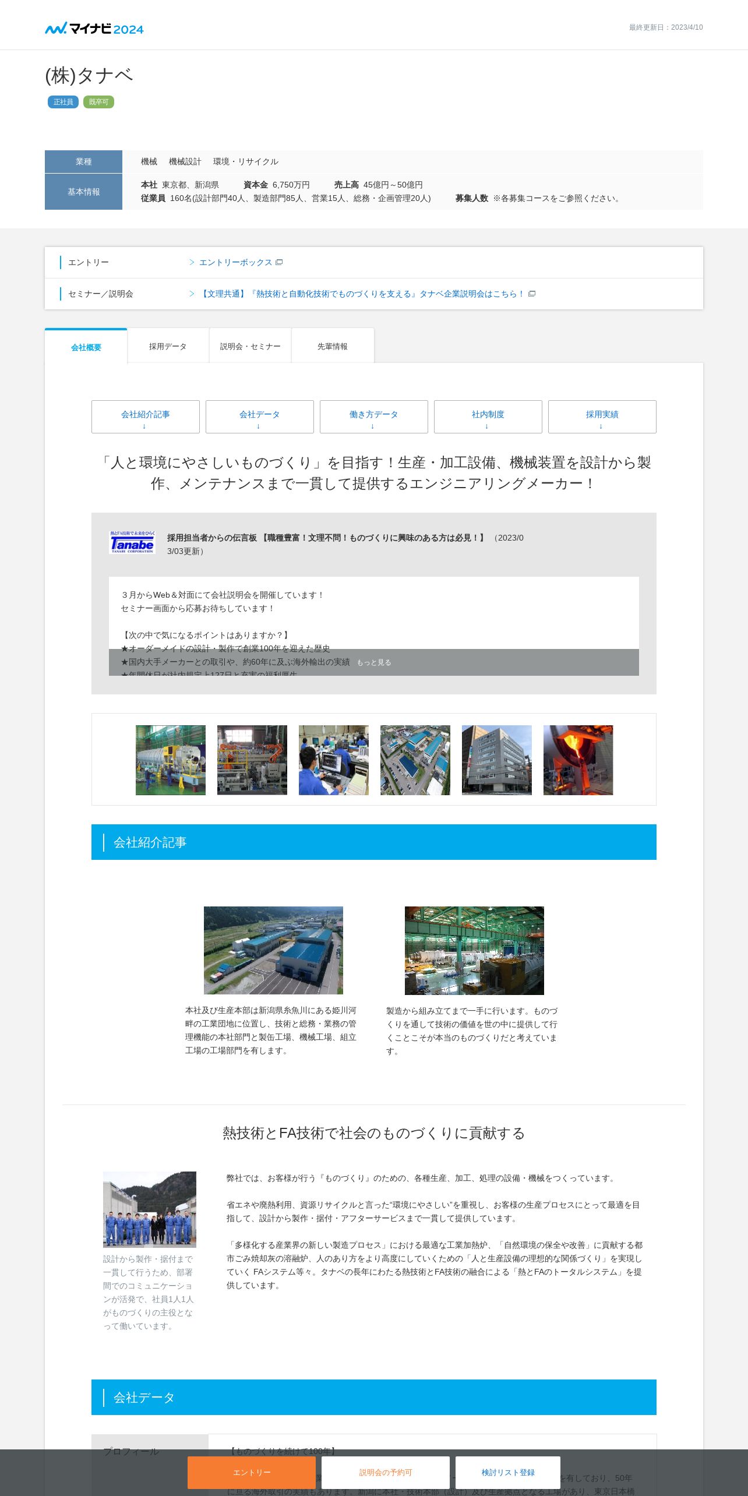The image size is (748, 1496).
Task: Click the 環境・リサイクル industry text
Action: click(246, 161)
